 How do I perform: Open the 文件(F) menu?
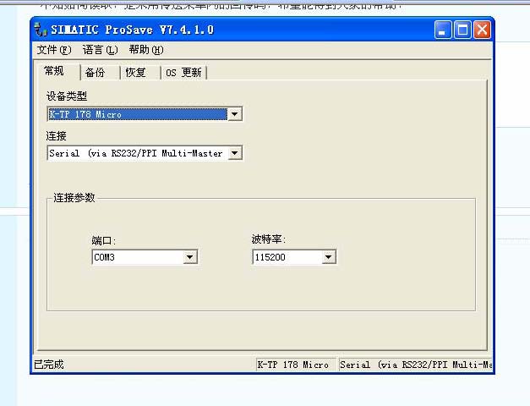tap(55, 50)
